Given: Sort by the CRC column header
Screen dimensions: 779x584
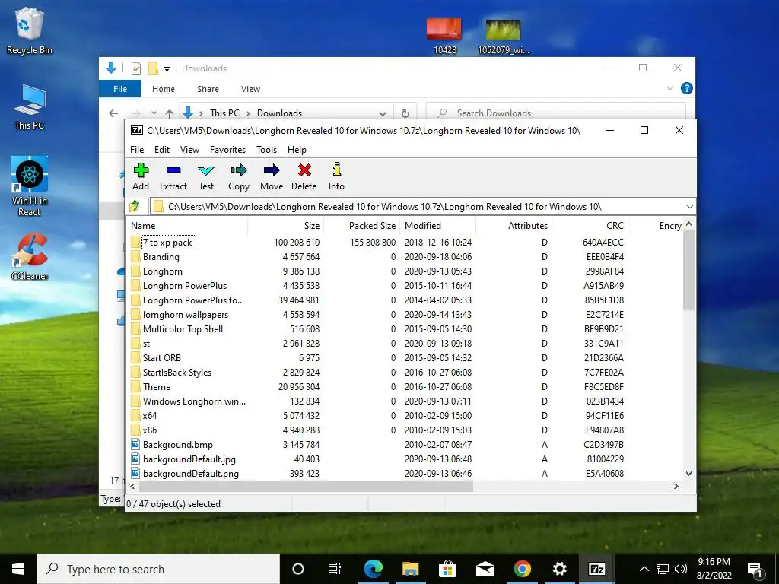Looking at the screenshot, I should pos(590,225).
